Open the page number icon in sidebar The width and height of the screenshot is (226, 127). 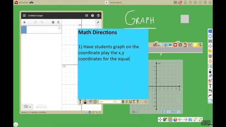click(x=210, y=101)
